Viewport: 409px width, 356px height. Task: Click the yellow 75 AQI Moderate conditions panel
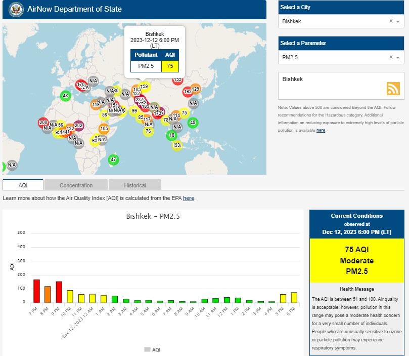click(356, 260)
